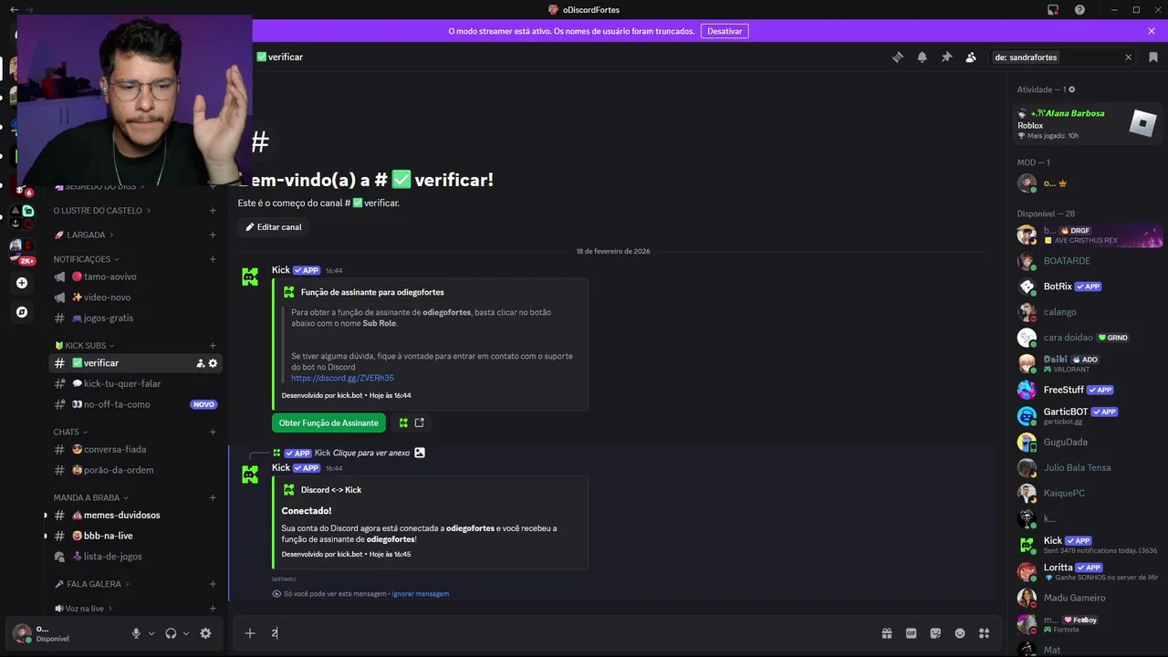
Task: Toggle headphones deafen
Action: [171, 633]
